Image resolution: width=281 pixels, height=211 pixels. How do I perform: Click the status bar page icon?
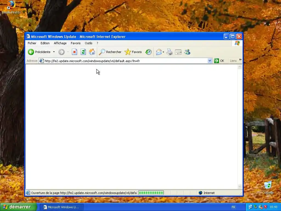28,193
